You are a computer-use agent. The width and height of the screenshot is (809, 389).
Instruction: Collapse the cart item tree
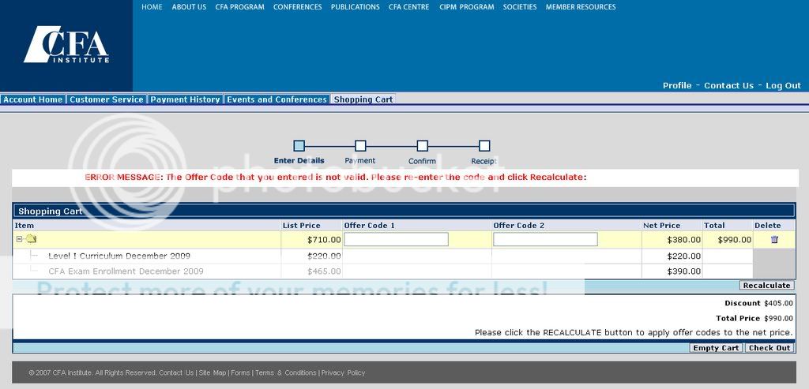(x=20, y=240)
